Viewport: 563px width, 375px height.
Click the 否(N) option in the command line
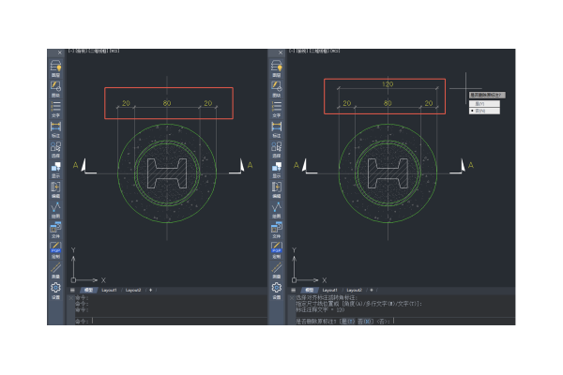(x=365, y=322)
